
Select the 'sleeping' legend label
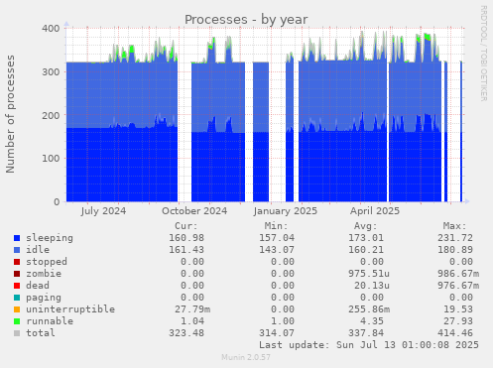point(50,238)
